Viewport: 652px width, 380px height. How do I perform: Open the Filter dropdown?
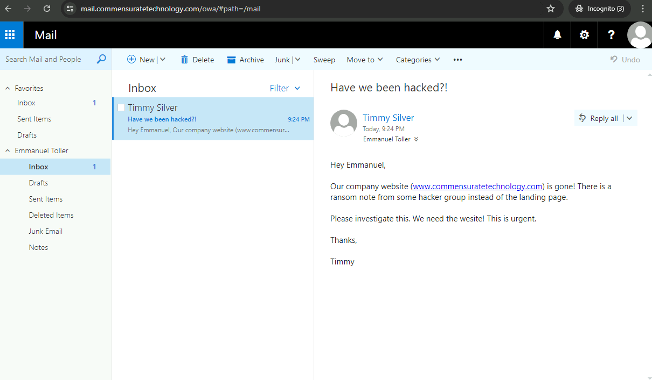click(285, 88)
